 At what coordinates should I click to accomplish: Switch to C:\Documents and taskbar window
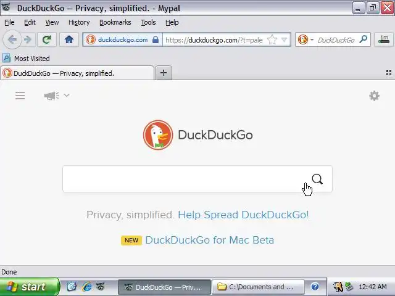[258, 287]
